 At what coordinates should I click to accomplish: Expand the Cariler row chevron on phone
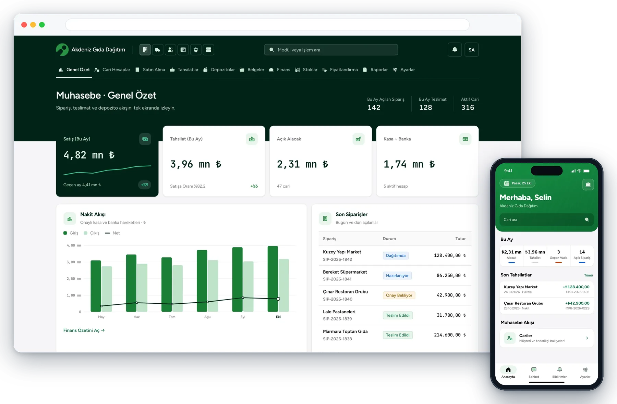pos(587,338)
